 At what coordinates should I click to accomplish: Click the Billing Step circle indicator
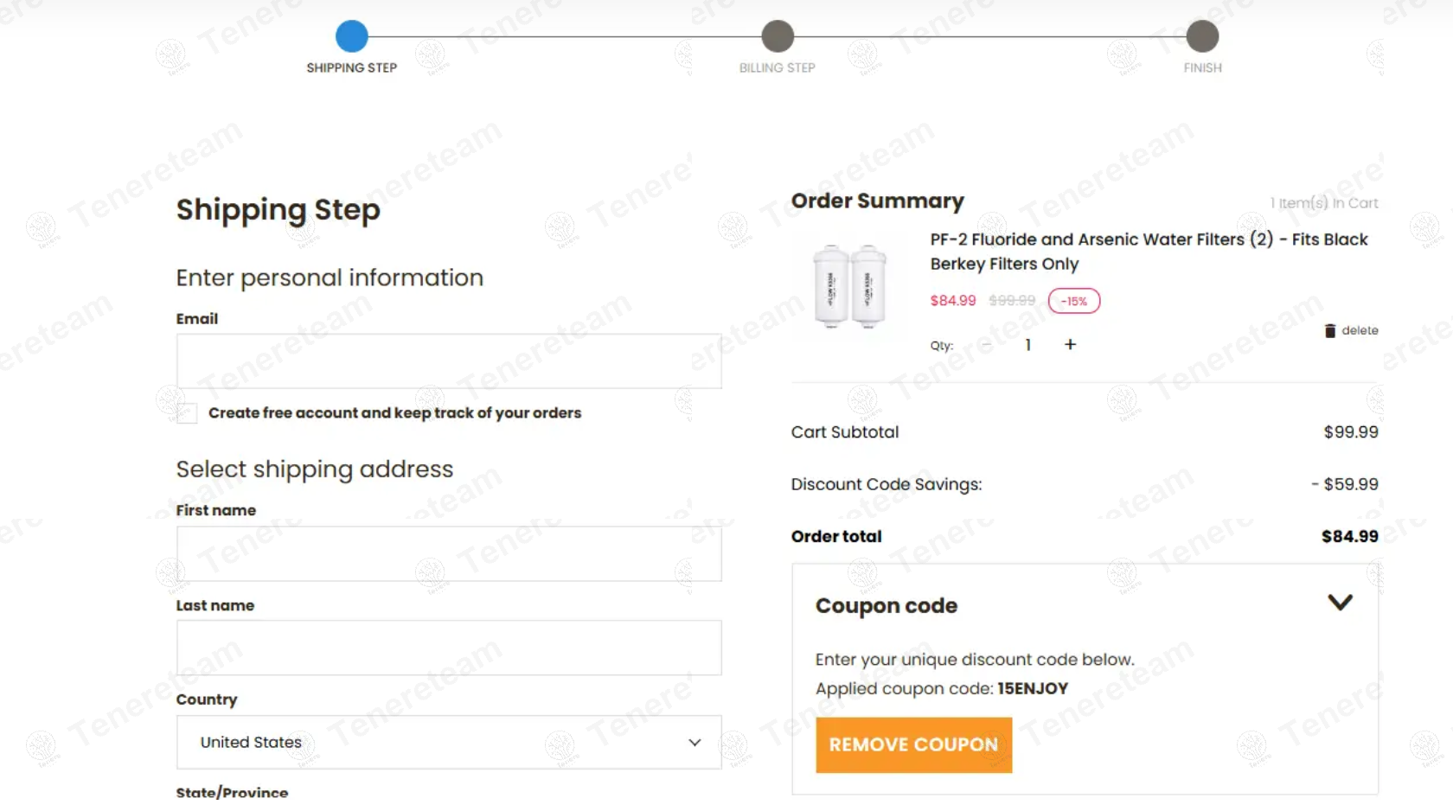778,36
